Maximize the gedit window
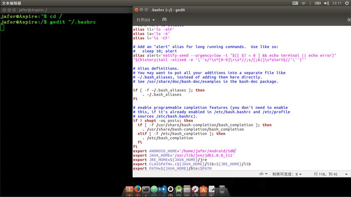This screenshot has width=351, height=197. [x=146, y=10]
